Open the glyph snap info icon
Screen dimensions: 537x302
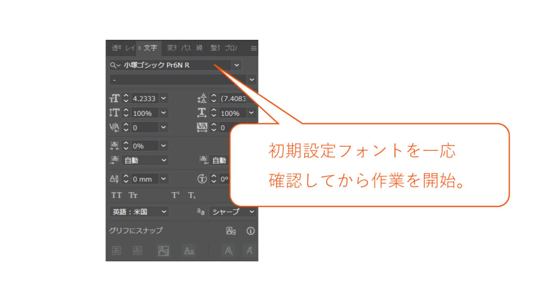tap(251, 231)
